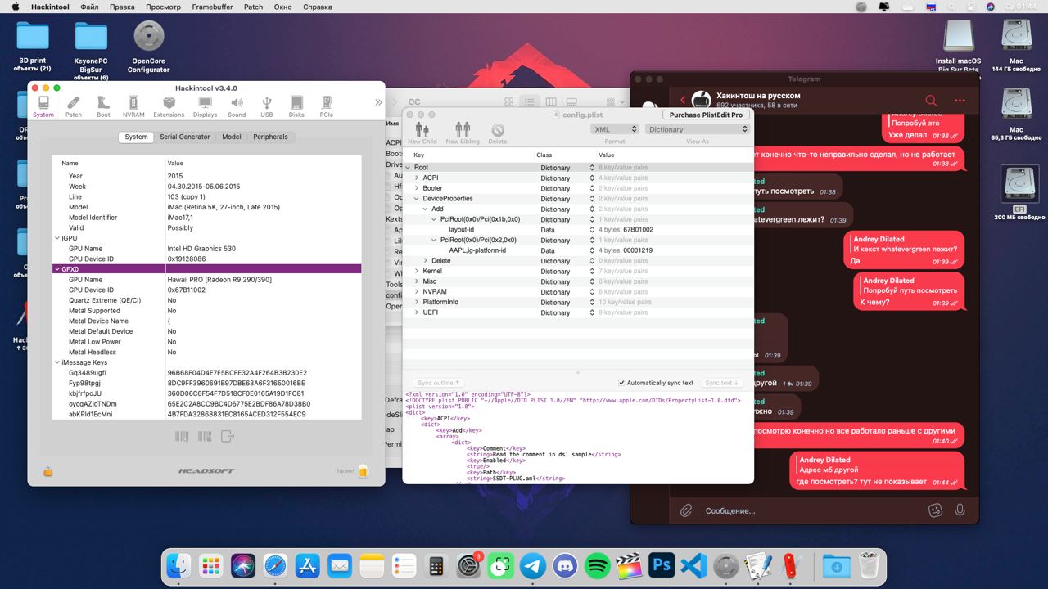Click the export icon below Hackintool table
Viewport: 1048px width, 589px height.
click(x=228, y=437)
